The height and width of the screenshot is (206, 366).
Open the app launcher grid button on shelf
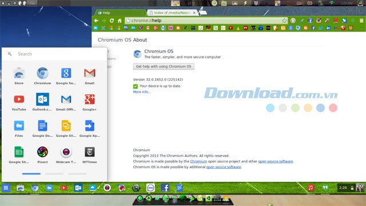(x=6, y=188)
